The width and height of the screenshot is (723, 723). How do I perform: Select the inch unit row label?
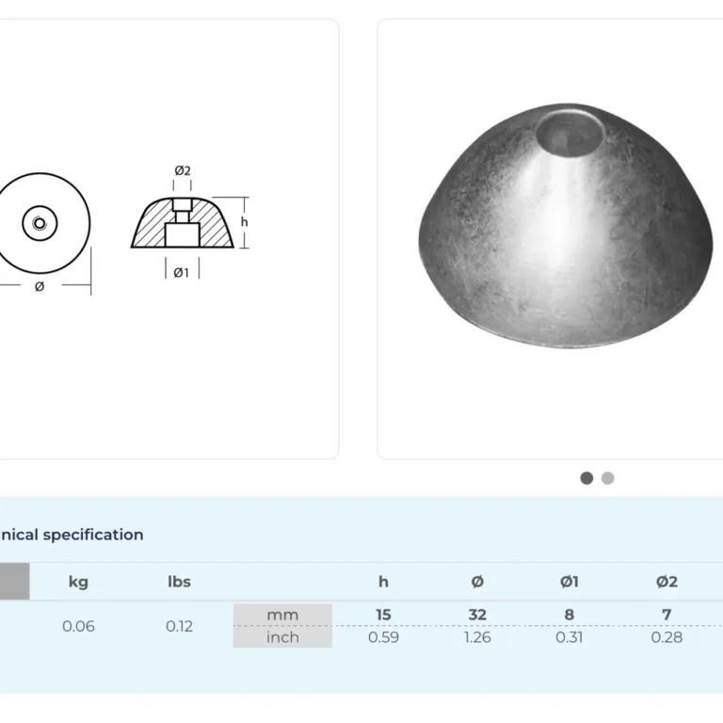point(282,637)
